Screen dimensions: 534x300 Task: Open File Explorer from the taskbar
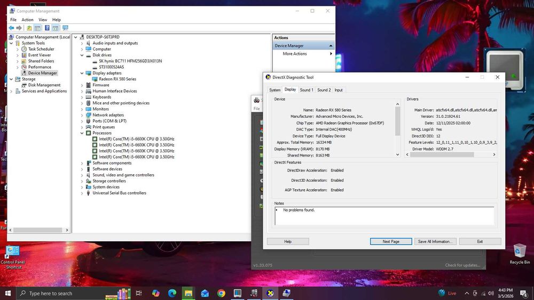pyautogui.click(x=189, y=293)
